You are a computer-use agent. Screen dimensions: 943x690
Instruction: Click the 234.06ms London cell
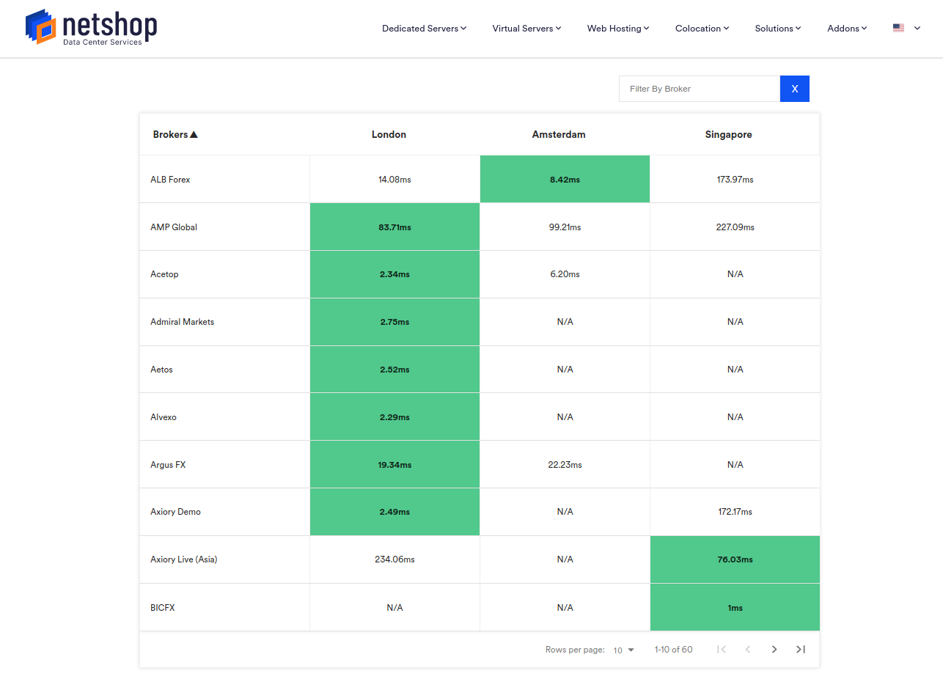click(395, 559)
